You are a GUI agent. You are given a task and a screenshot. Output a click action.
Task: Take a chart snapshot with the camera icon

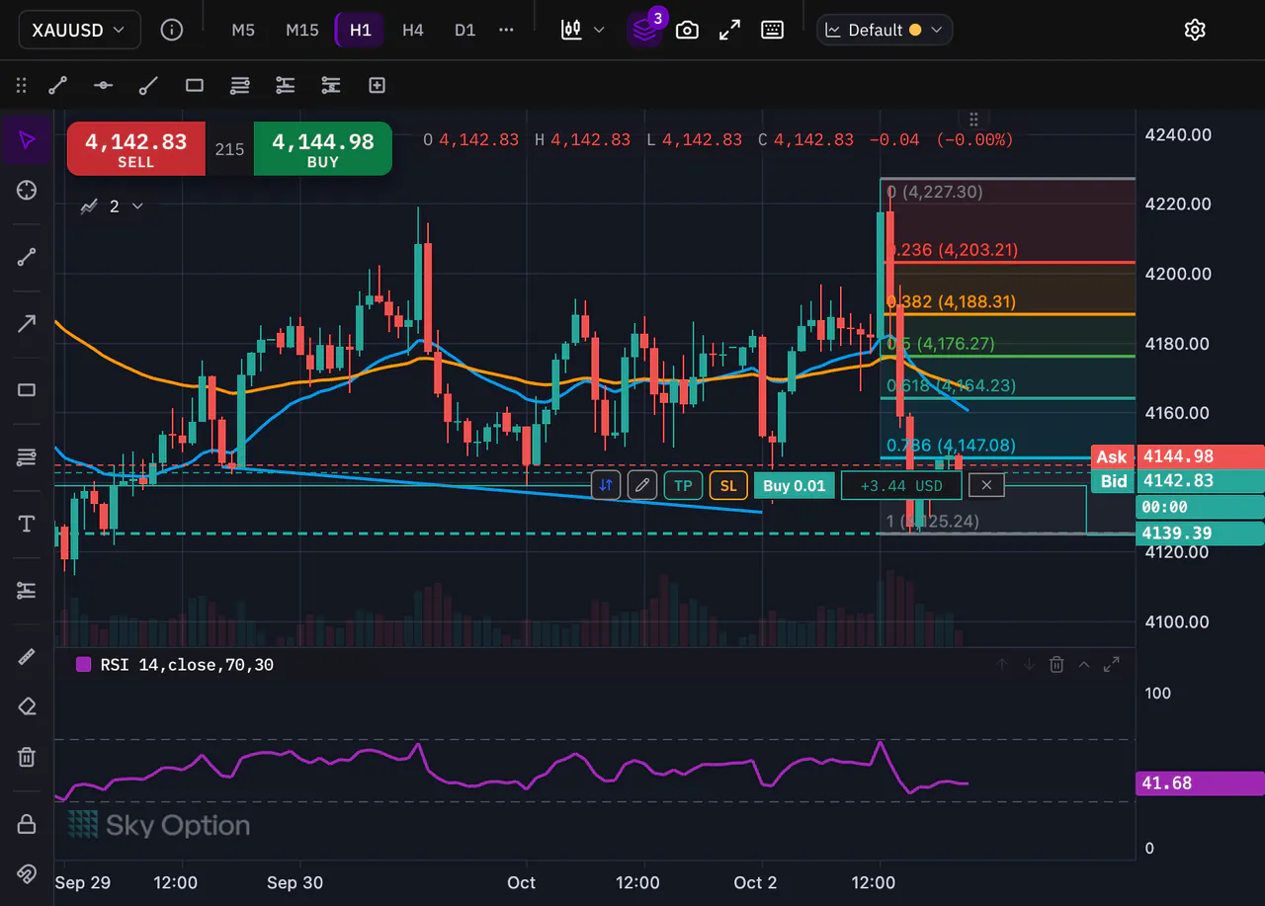(687, 30)
